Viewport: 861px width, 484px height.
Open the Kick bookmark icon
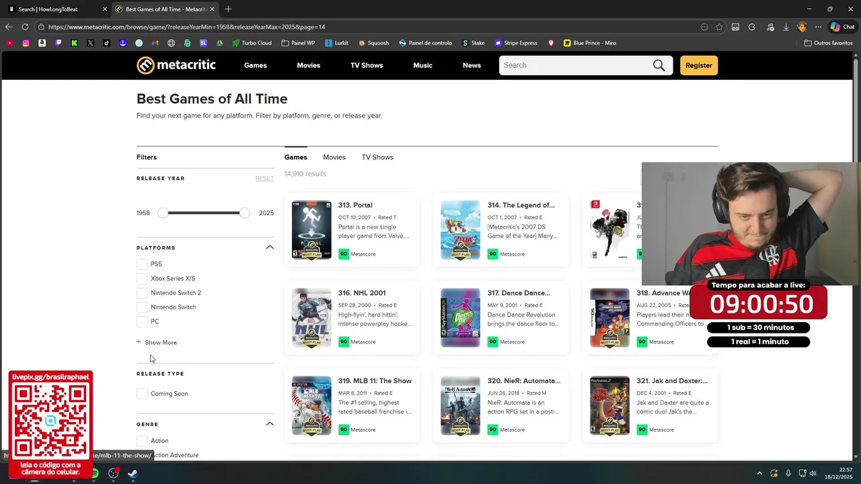click(74, 43)
